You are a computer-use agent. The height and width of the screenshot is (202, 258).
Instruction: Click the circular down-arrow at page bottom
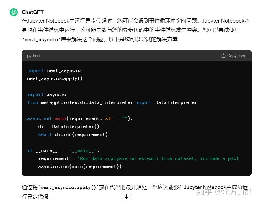[126, 196]
